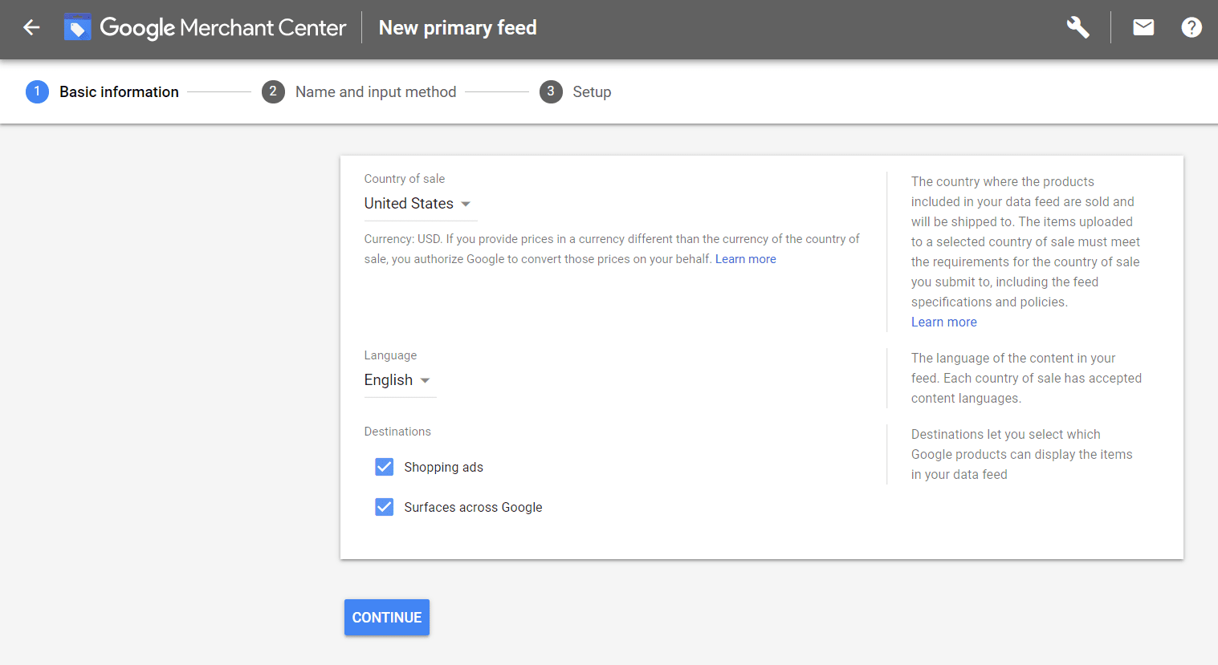Click the Destinations section label
Screen dimensions: 1218x665
[397, 432]
